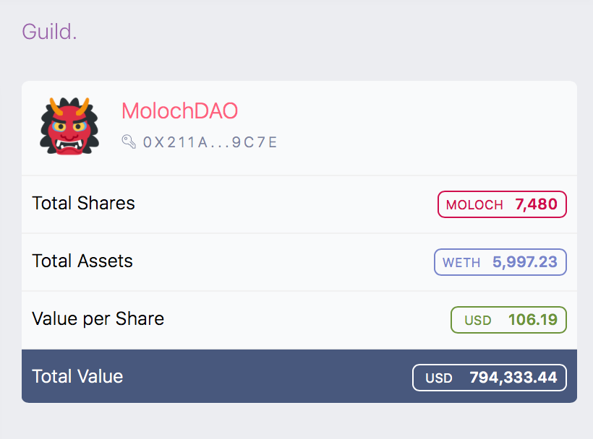This screenshot has width=593, height=439.
Task: Click the 7,480 shares number
Action: pos(537,204)
